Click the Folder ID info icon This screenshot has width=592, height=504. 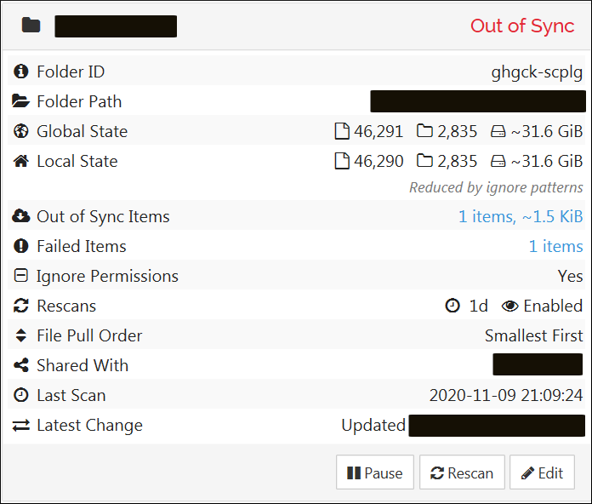pos(21,72)
